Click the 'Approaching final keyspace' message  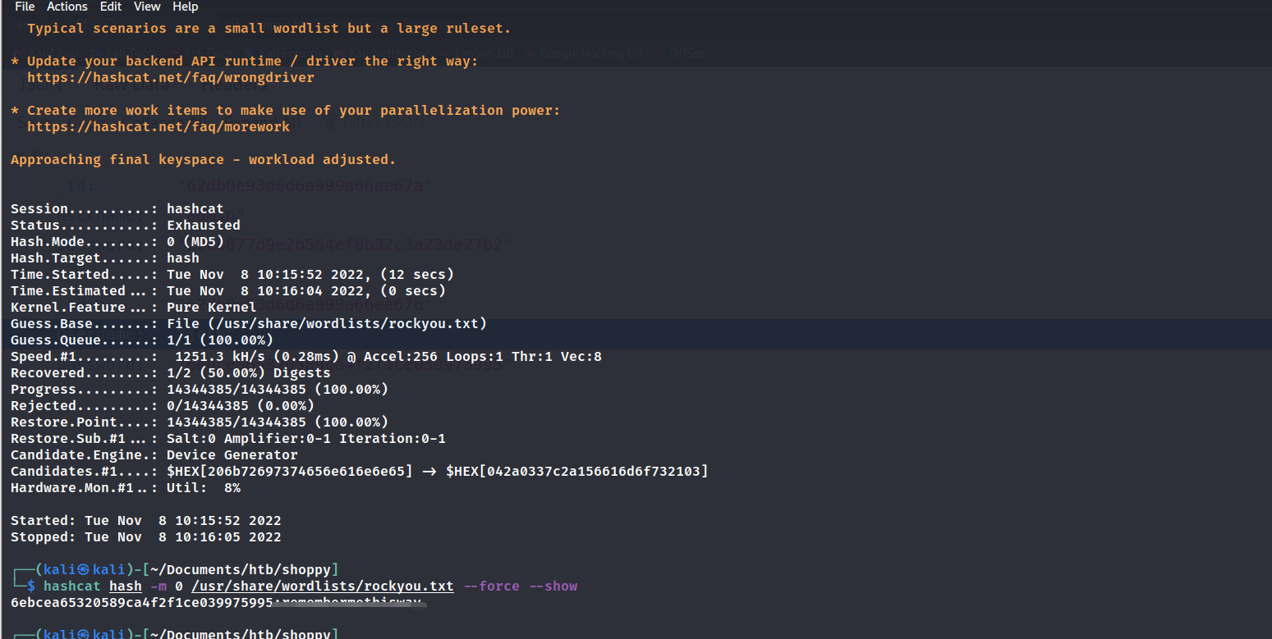tap(203, 160)
